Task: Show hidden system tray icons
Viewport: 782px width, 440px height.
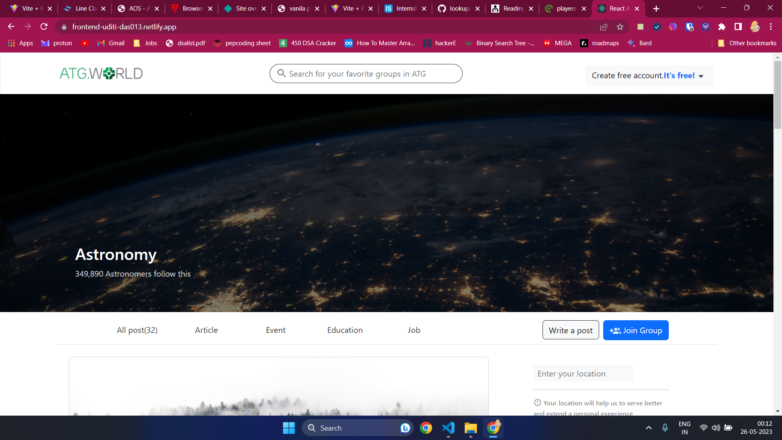Action: click(x=649, y=428)
